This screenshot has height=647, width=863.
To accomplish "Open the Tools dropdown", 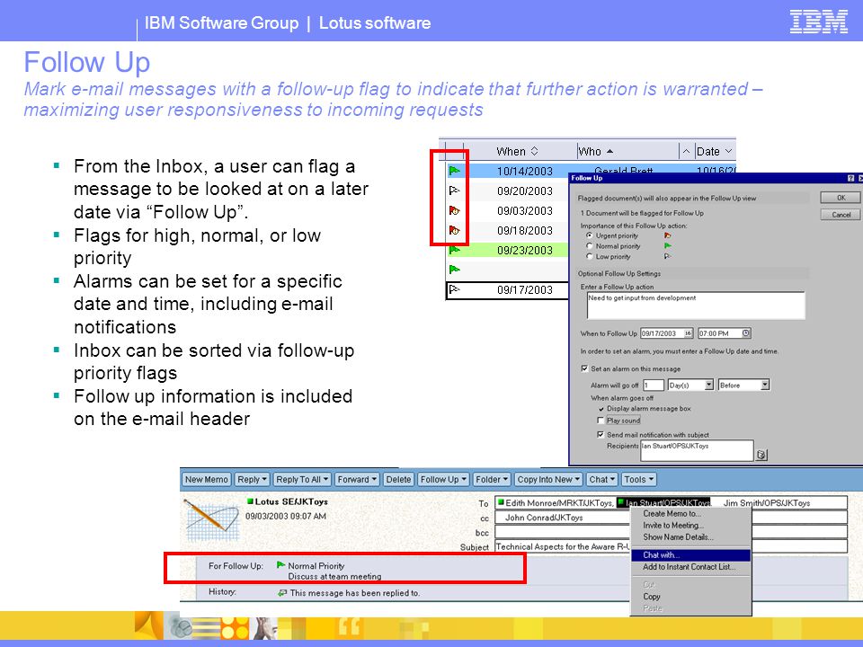I will pyautogui.click(x=638, y=479).
